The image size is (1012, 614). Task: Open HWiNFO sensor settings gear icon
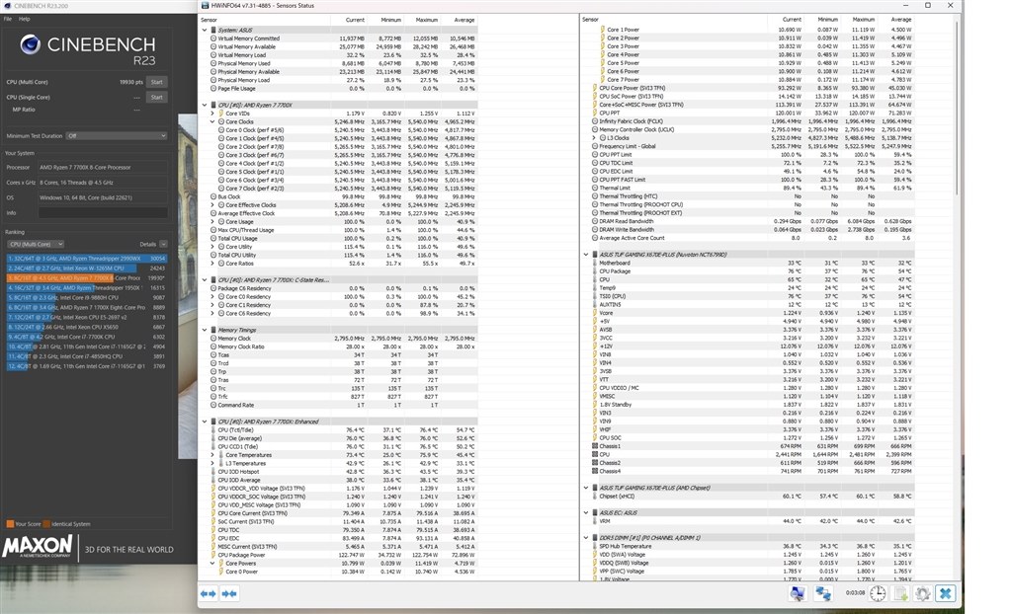coord(922,593)
